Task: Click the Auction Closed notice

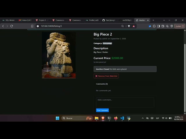Action: coord(125,69)
